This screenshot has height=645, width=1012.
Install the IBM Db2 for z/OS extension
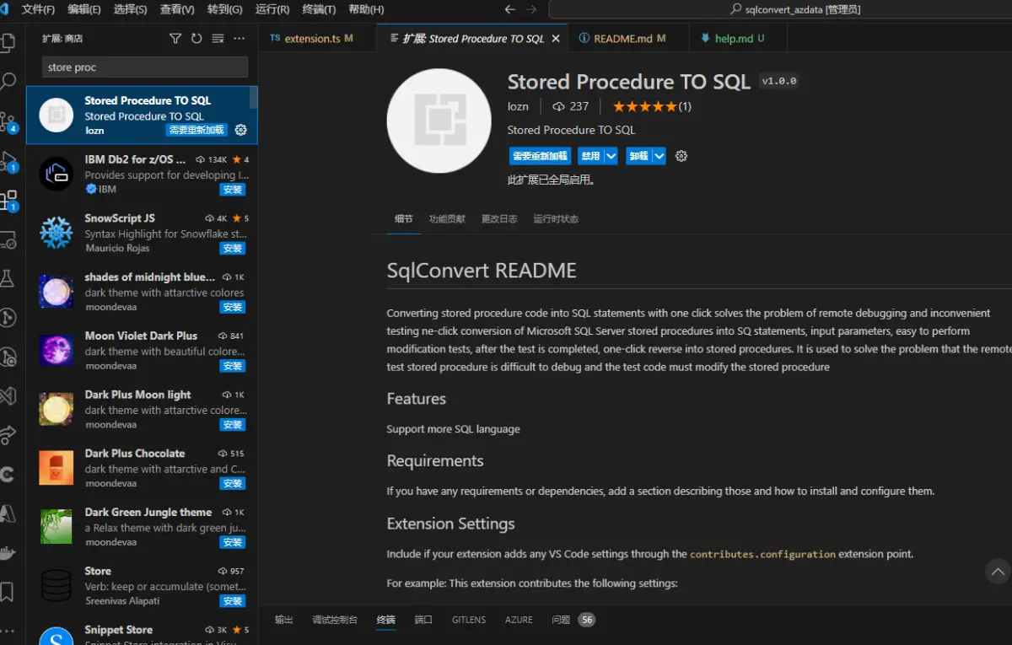pos(233,190)
